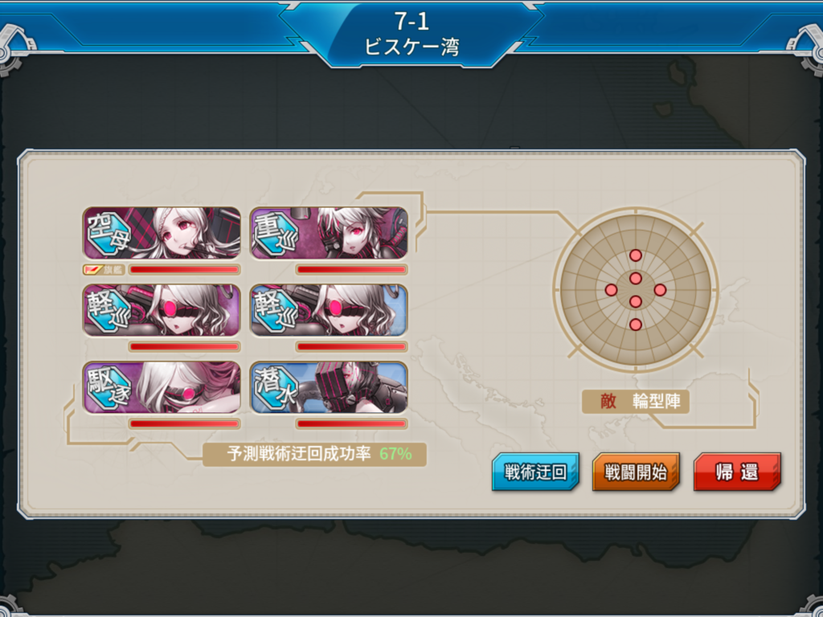Screen dimensions: 823x617
Task: Click the 重巡 heavy cruiser class badge
Action: click(x=276, y=232)
